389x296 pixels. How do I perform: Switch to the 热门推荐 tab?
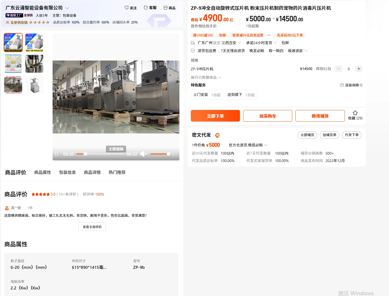coord(117,172)
